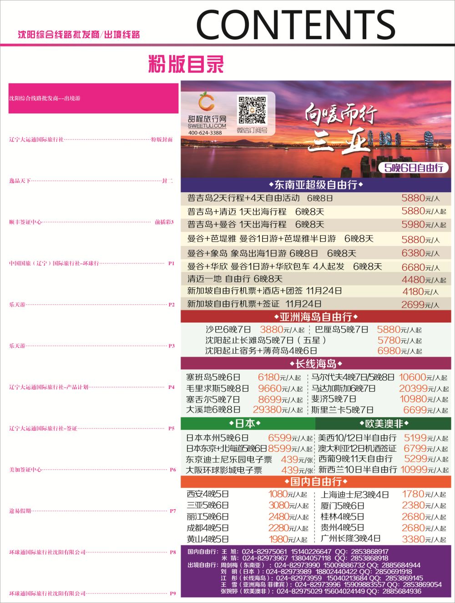Click the 毛里求斯5晚8日 item
Screen dimensions: 455x603
click(244, 388)
